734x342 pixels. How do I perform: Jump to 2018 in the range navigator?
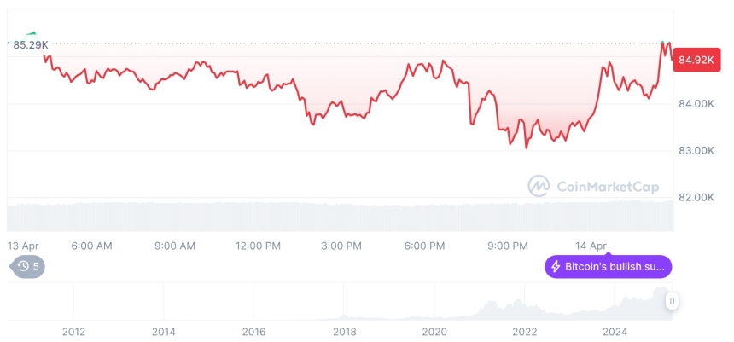point(344,332)
